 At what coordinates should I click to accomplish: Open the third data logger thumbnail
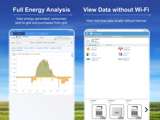134,112
